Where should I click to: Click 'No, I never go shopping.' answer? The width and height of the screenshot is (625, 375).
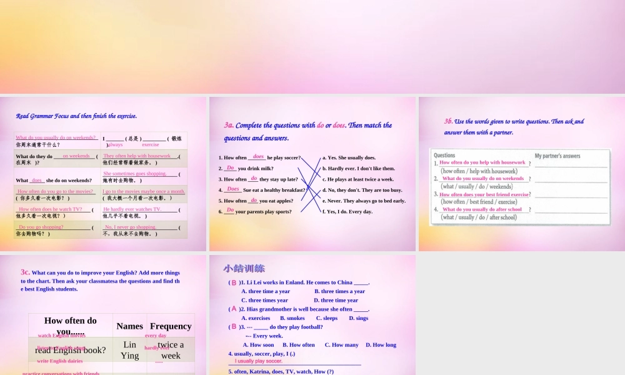pyautogui.click(x=131, y=227)
